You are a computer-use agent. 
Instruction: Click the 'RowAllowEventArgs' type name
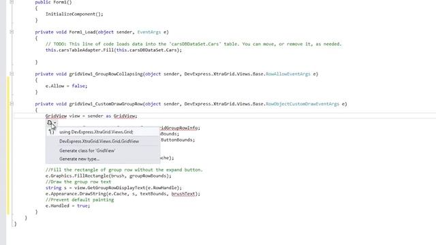point(288,74)
